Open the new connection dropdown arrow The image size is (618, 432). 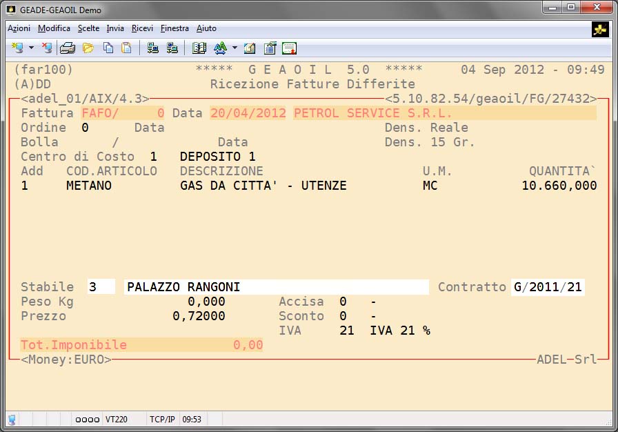click(x=31, y=48)
